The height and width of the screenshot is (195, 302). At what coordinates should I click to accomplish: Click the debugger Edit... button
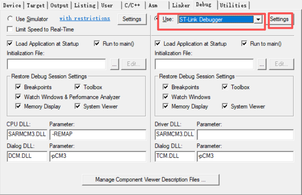(x=281, y=64)
